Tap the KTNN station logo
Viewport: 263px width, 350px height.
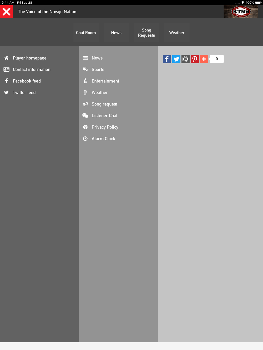[241, 12]
